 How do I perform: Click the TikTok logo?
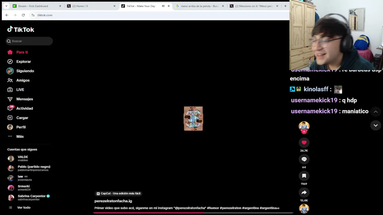click(x=21, y=29)
